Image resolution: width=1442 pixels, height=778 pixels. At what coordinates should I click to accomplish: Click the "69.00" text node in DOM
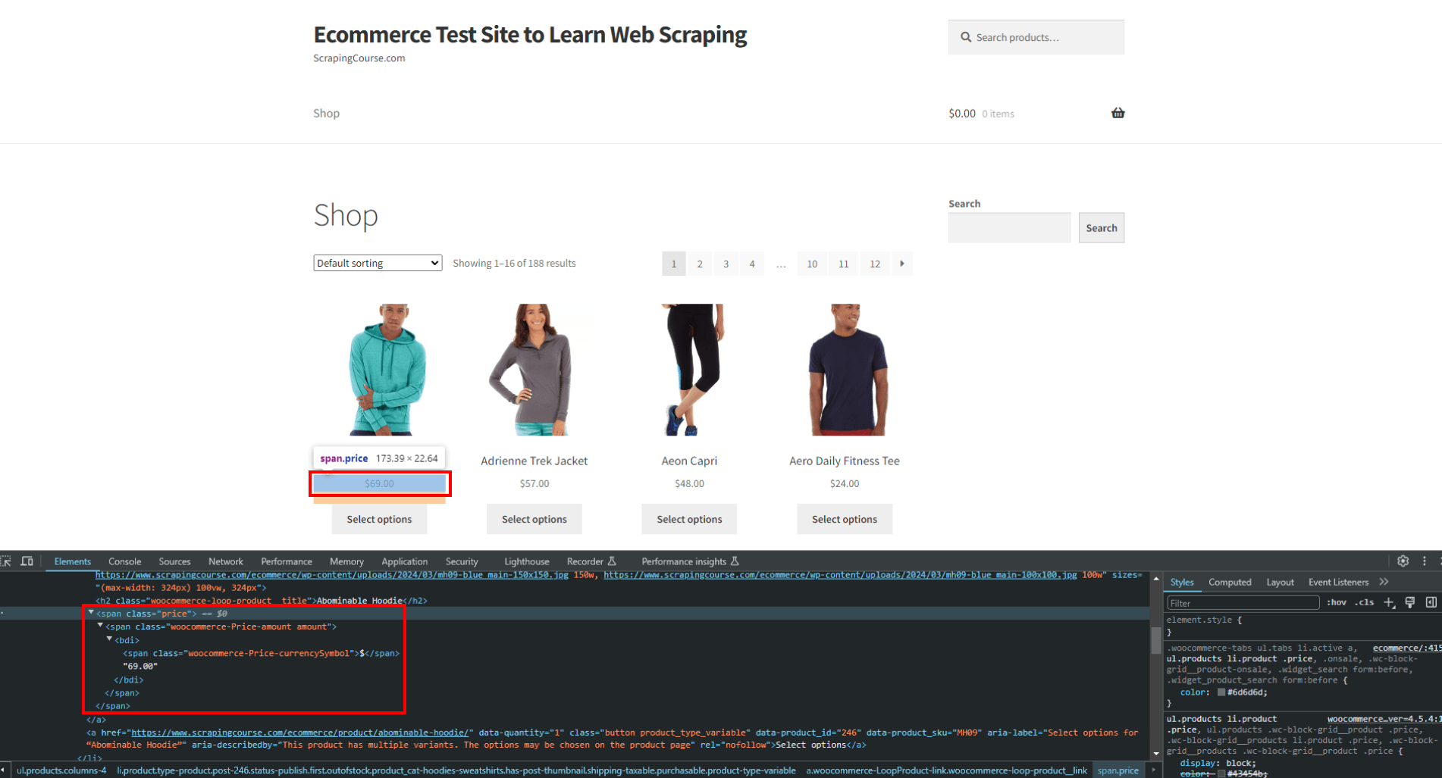tap(140, 666)
